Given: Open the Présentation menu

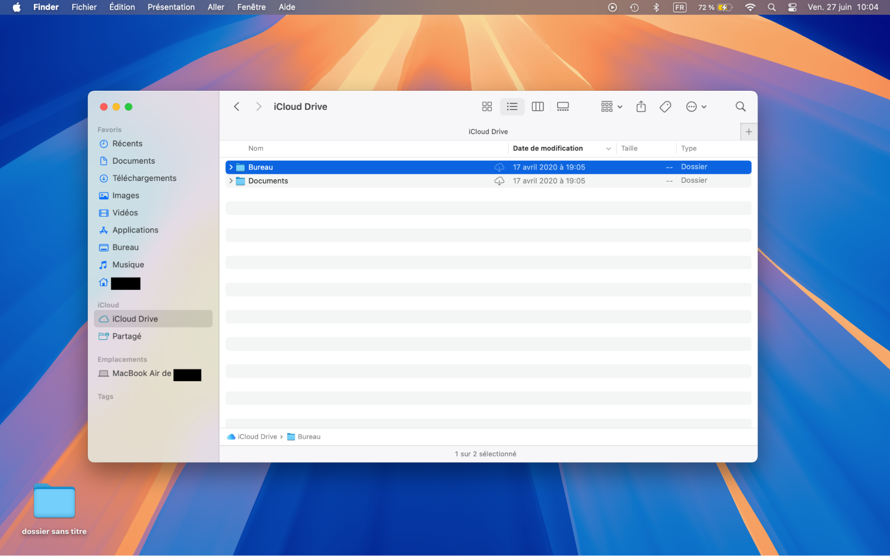Looking at the screenshot, I should (x=171, y=7).
